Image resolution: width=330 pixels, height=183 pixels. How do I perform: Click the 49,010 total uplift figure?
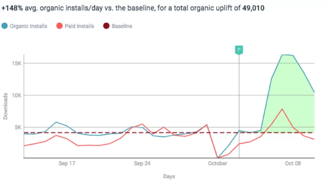pyautogui.click(x=253, y=8)
